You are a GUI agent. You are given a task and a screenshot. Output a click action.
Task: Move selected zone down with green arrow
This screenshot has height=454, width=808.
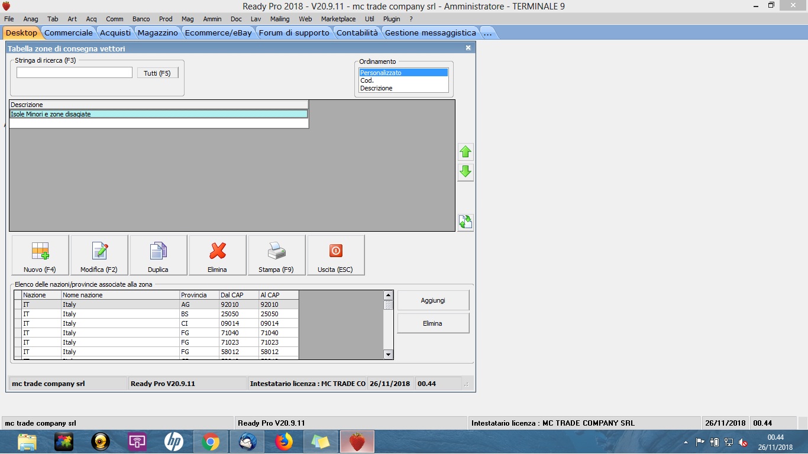[466, 172]
